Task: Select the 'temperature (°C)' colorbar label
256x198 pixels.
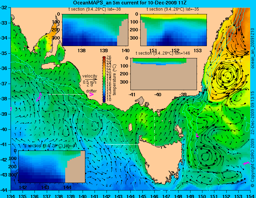Action: click(x=114, y=80)
